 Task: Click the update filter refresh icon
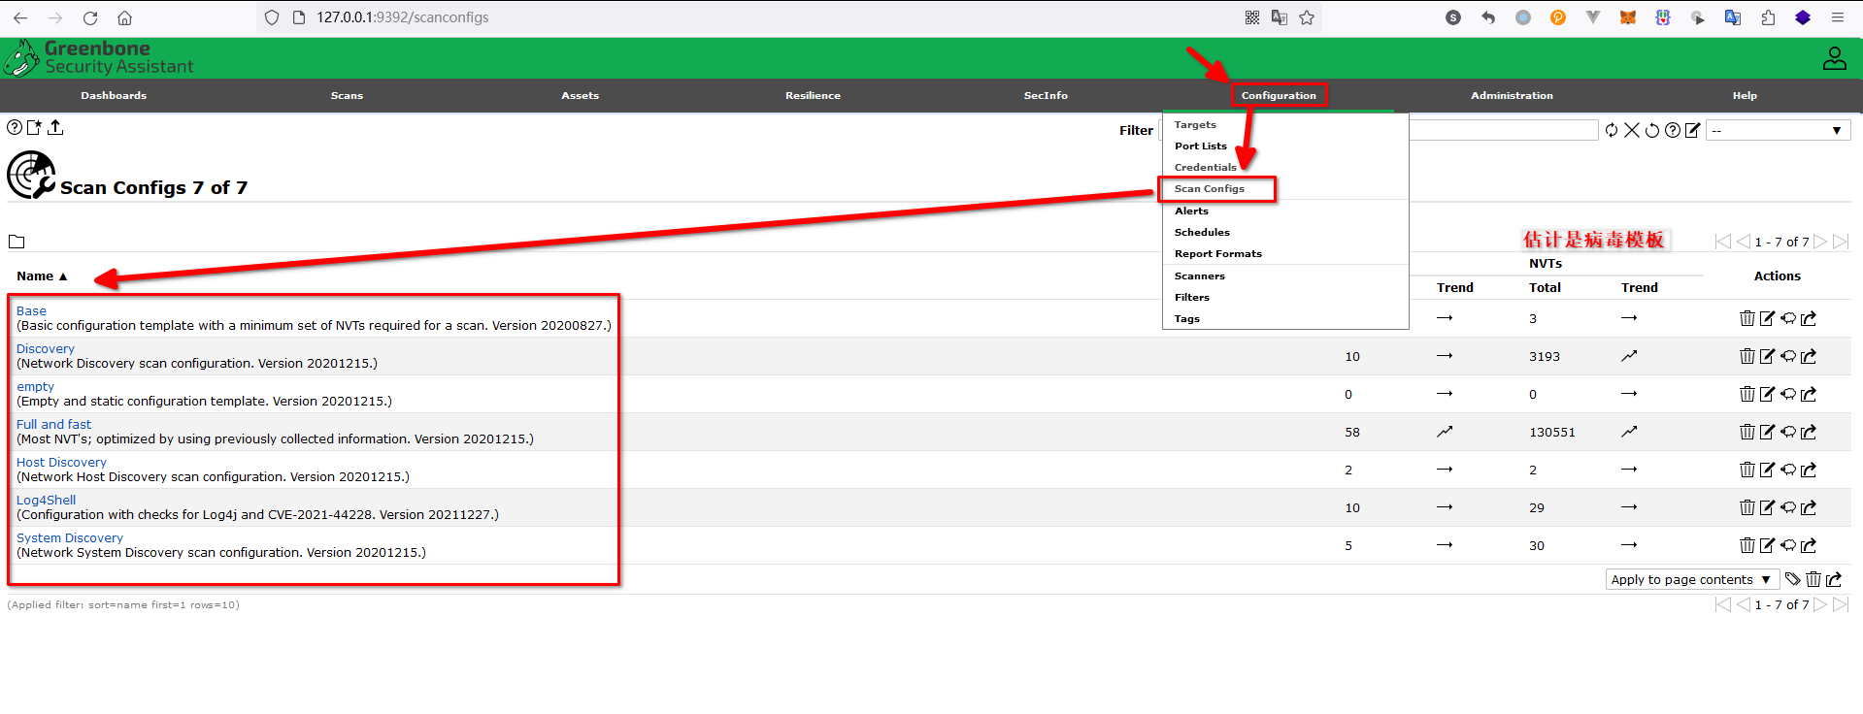click(x=1612, y=130)
